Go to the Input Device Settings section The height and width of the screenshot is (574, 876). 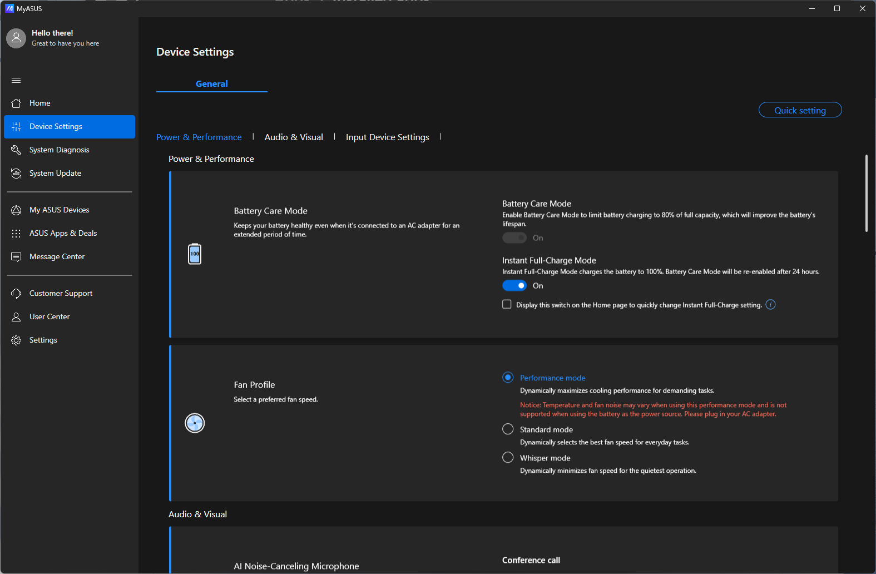[x=387, y=137]
